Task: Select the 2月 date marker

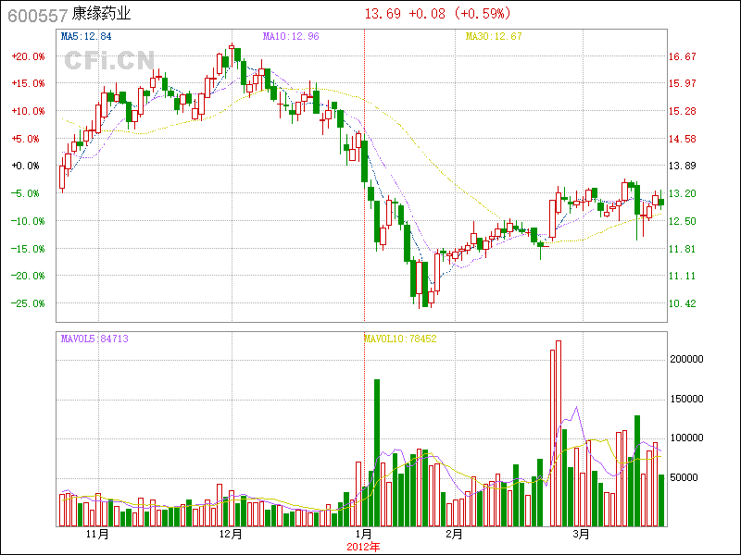Action: pos(454,535)
